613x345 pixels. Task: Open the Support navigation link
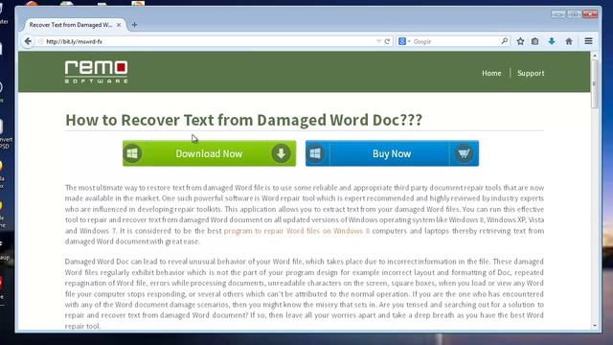[x=531, y=73]
